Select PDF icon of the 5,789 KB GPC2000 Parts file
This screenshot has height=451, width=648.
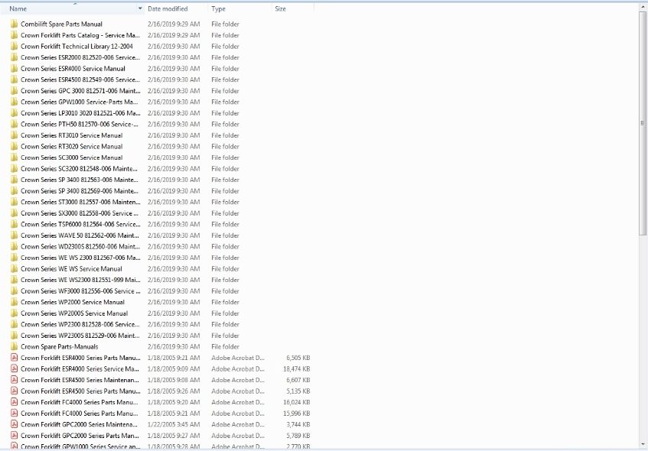point(14,436)
